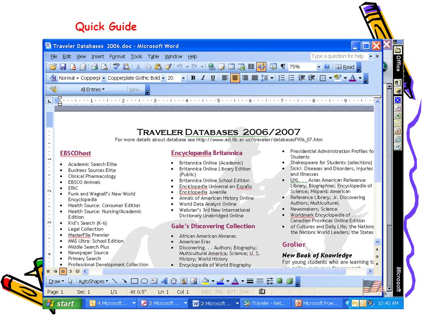Open the font dropdown Copperplate Gothic Bold
The height and width of the screenshot is (318, 425).
point(163,79)
